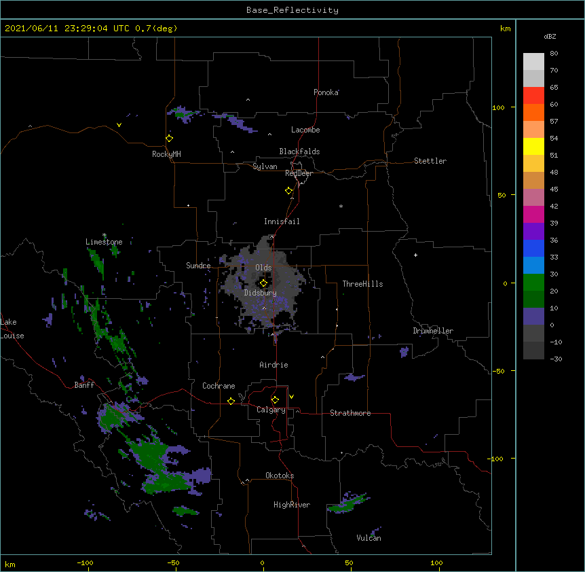Click the yellow diamond marker above Calgary label

coord(275,400)
